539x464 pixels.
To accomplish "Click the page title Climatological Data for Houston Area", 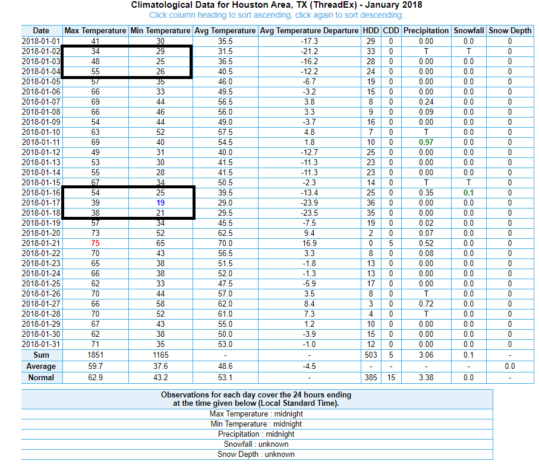I will pos(276,5).
